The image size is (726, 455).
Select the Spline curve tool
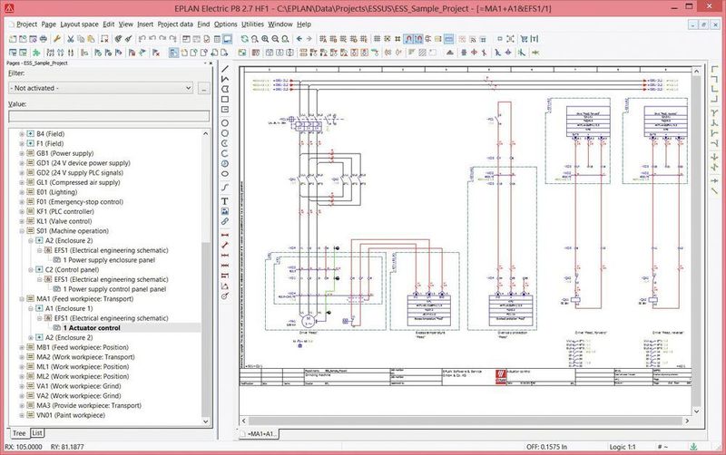coord(224,188)
